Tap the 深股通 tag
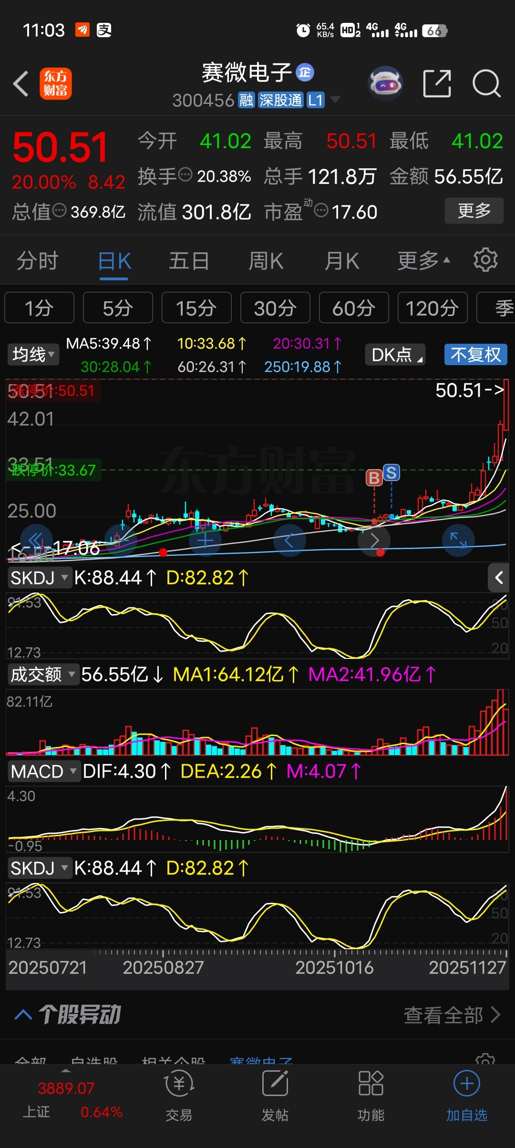This screenshot has height=1148, width=515. click(x=280, y=100)
